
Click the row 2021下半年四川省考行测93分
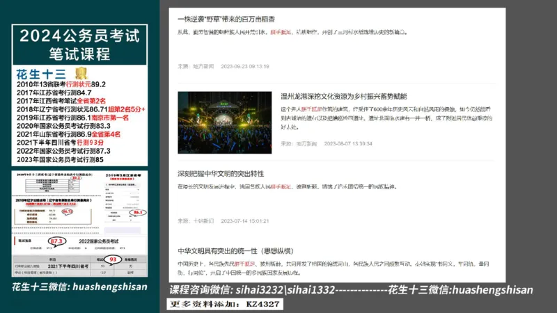pos(60,143)
